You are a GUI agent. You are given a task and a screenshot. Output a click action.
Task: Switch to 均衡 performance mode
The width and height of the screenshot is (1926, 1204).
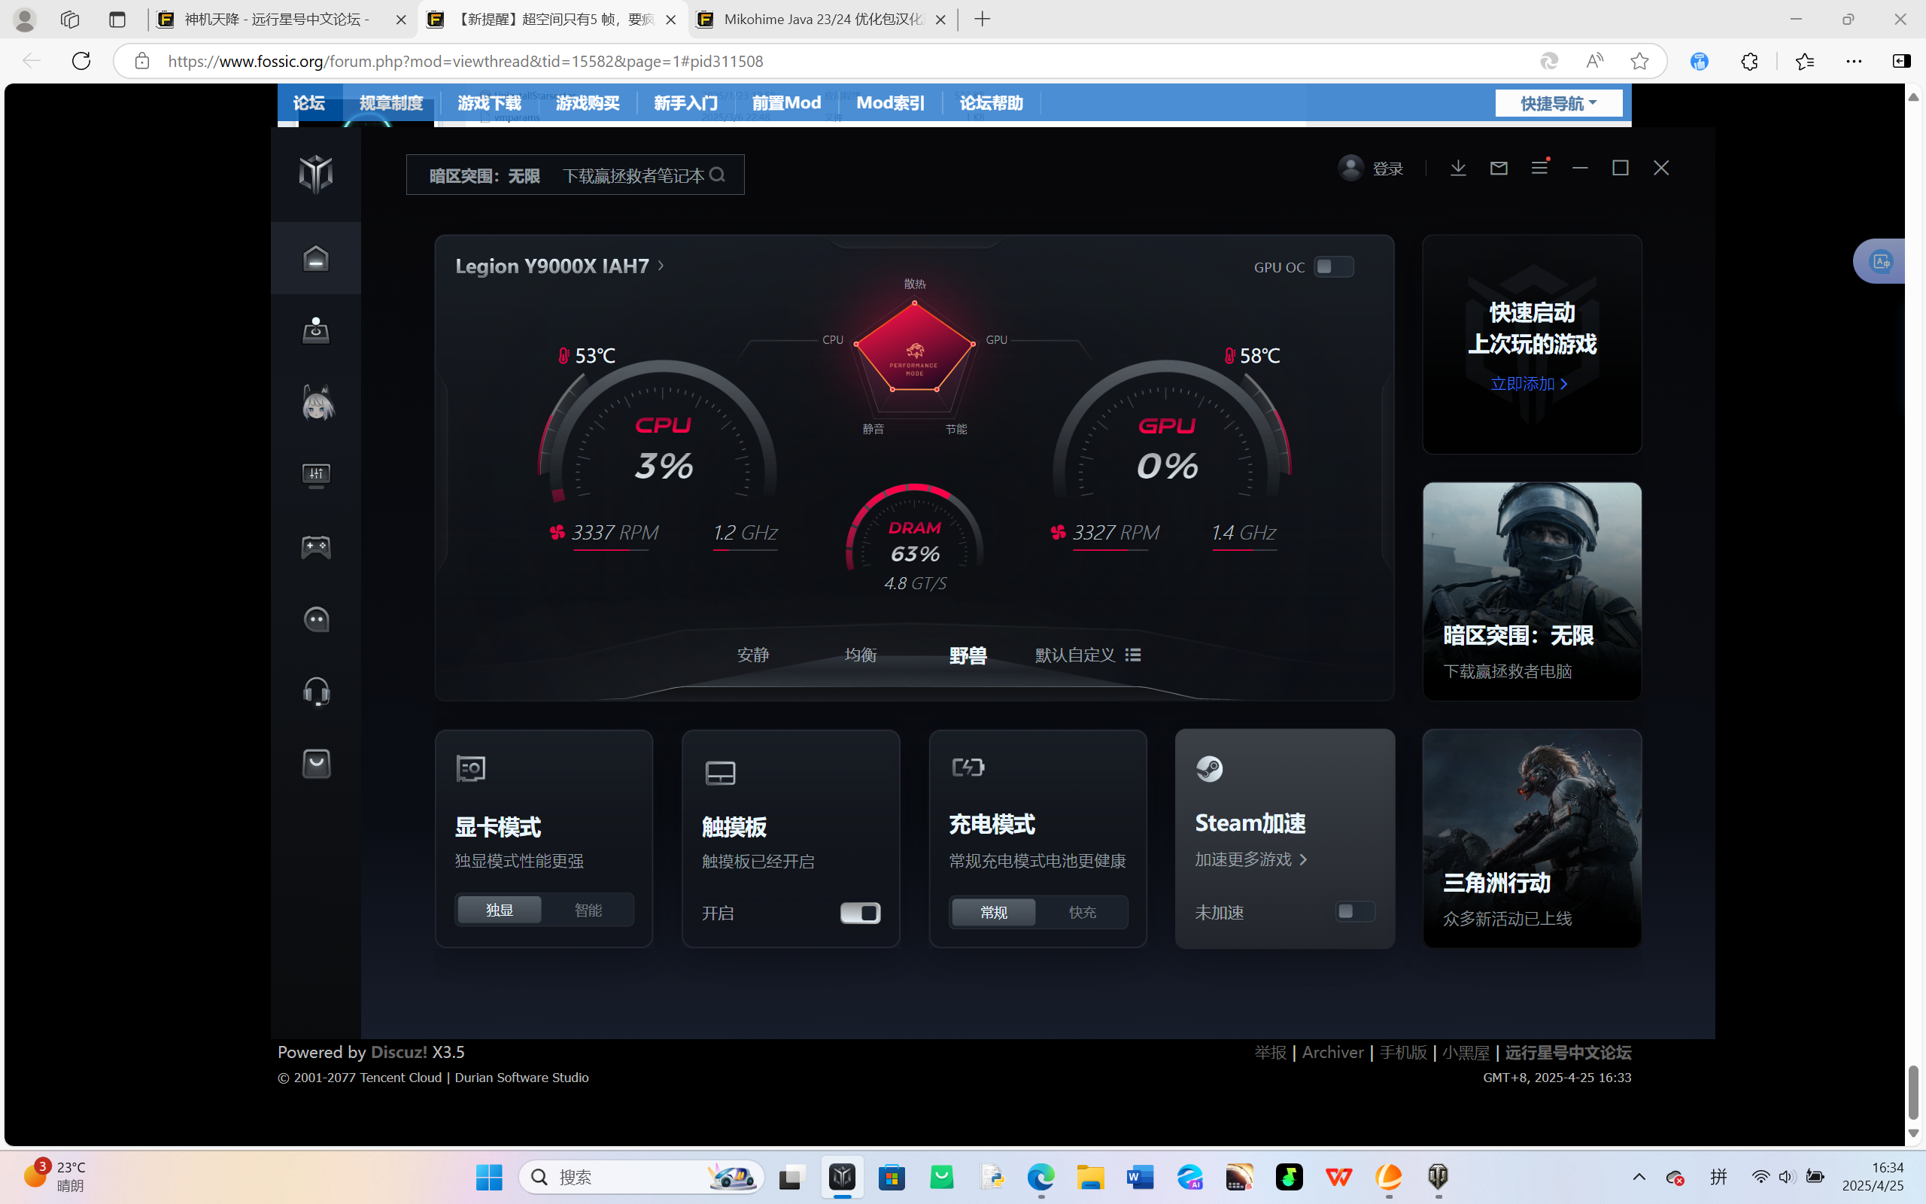click(861, 655)
